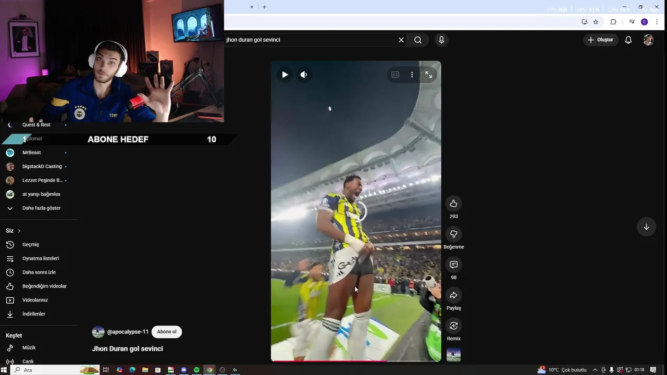Dislike the Short (Beğenme)
Viewport: 667px width, 375px height.
click(x=453, y=234)
